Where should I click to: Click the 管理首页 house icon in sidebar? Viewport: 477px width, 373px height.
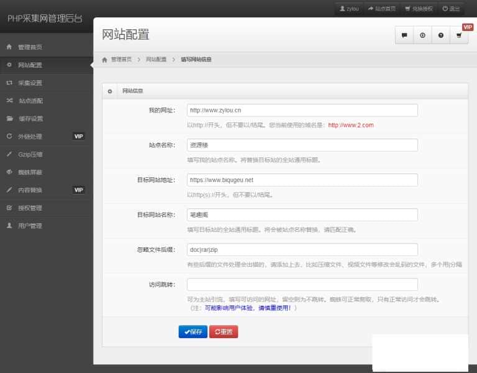pos(9,47)
